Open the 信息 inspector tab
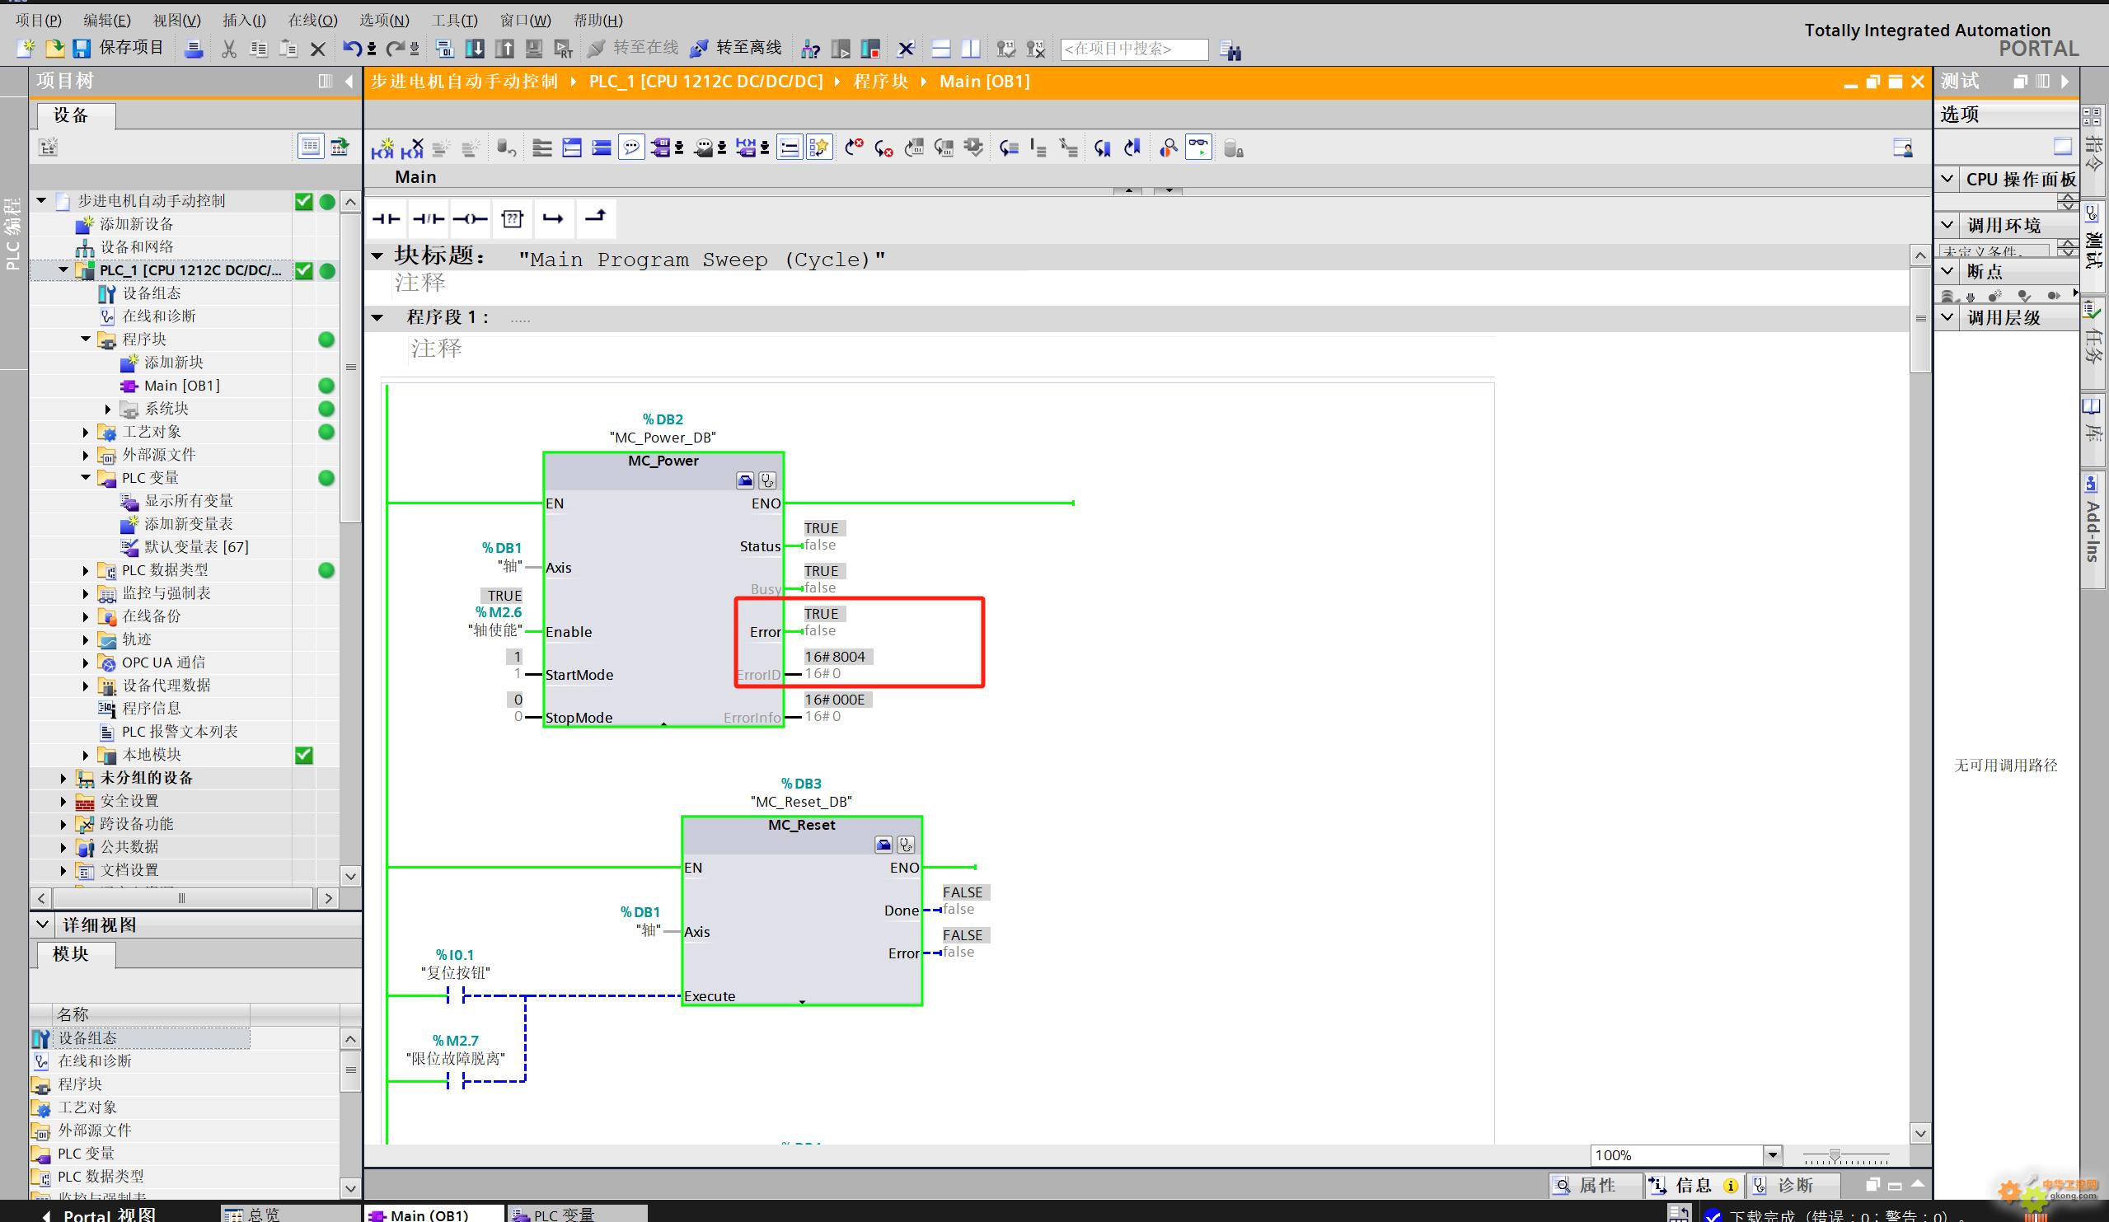Viewport: 2109px width, 1222px height. 1694,1185
